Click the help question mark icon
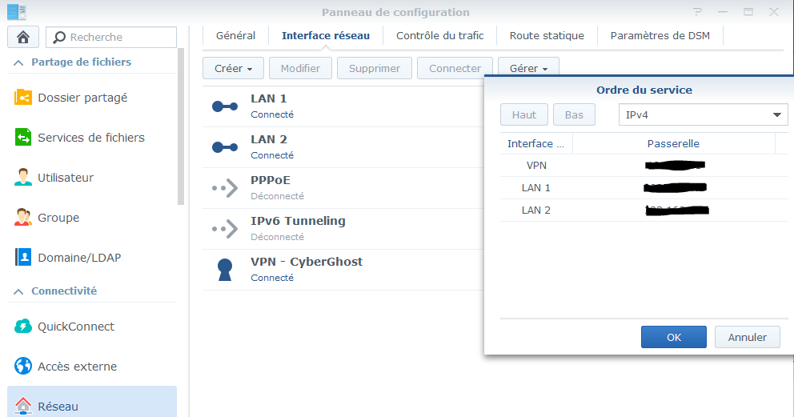Image resolution: width=794 pixels, height=417 pixels. point(698,12)
